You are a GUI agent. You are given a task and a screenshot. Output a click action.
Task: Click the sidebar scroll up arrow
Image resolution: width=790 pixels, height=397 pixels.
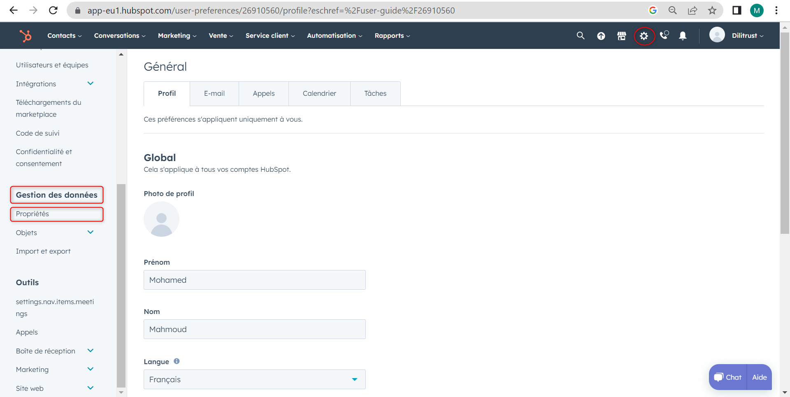tap(121, 54)
